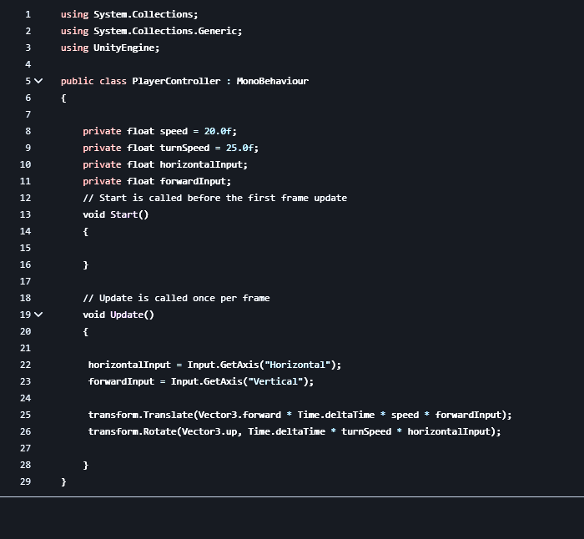
Task: Select line number 1 in gutter
Action: 28,14
